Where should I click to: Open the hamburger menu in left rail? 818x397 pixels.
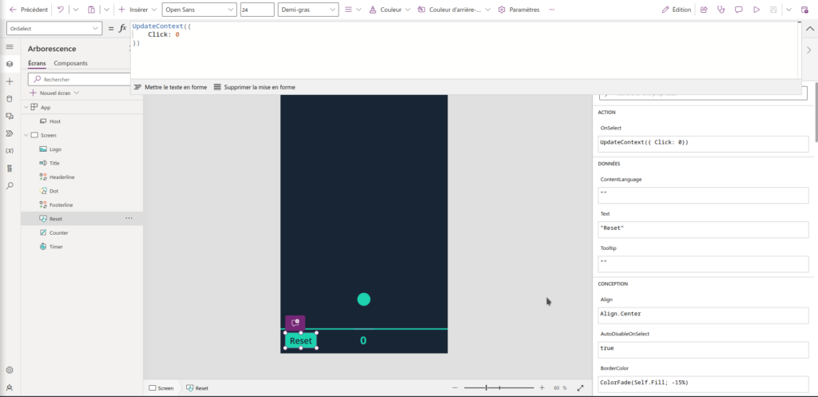(x=10, y=47)
